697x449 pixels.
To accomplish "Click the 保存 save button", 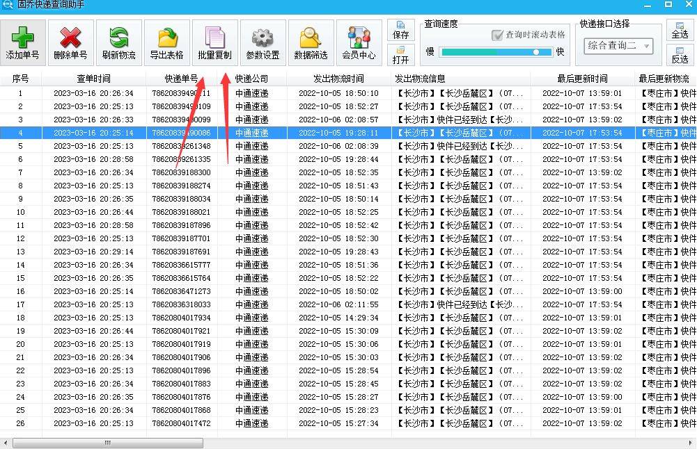I will [x=400, y=30].
